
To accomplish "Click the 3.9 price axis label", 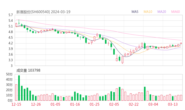I will (10, 49).
